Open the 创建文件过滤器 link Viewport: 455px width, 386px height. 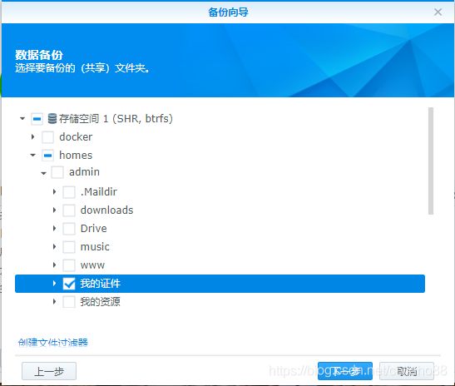pyautogui.click(x=52, y=343)
